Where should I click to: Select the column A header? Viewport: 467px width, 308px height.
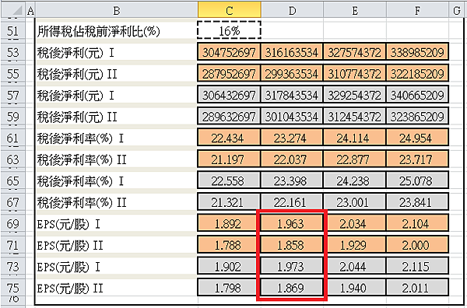[30, 11]
